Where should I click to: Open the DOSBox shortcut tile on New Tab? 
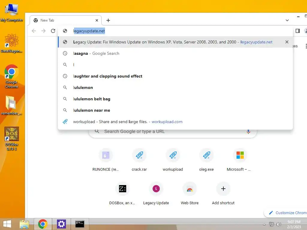[x=122, y=194]
